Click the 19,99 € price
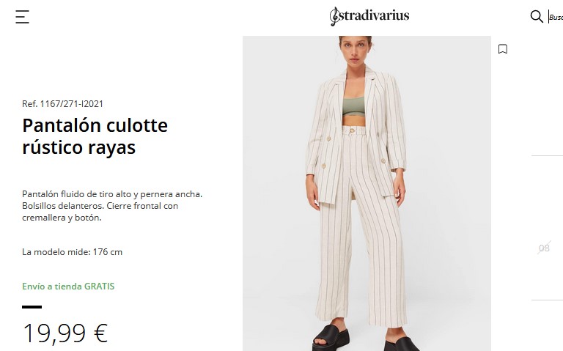This screenshot has width=563, height=351. pos(65,333)
